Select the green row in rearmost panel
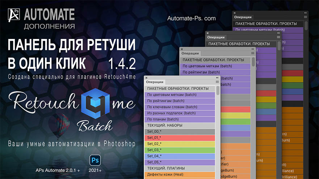 click(x=293, y=86)
